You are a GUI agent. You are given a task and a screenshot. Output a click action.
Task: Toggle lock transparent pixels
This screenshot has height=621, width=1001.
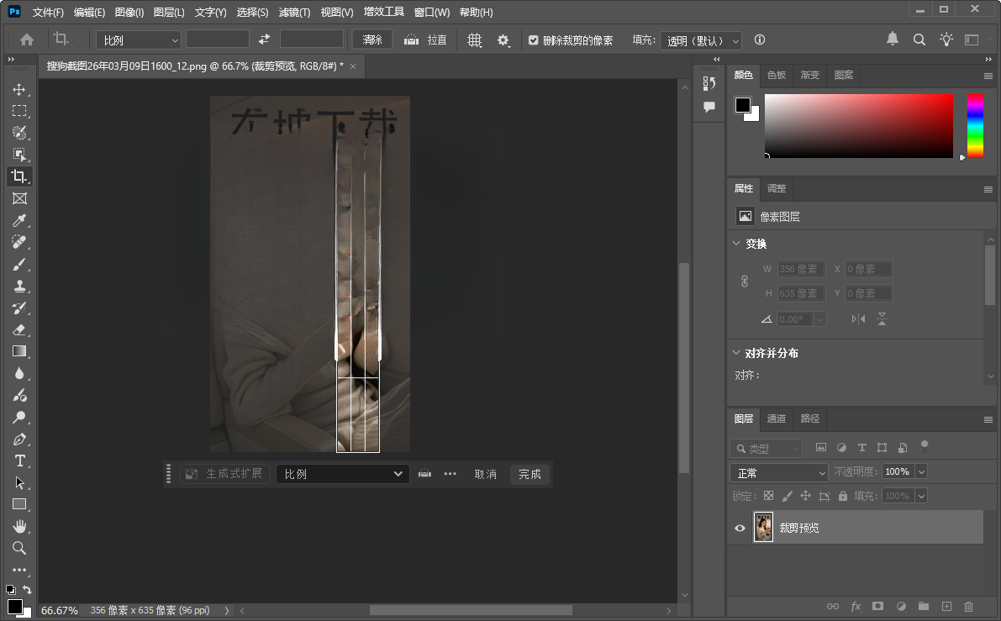[x=769, y=496]
